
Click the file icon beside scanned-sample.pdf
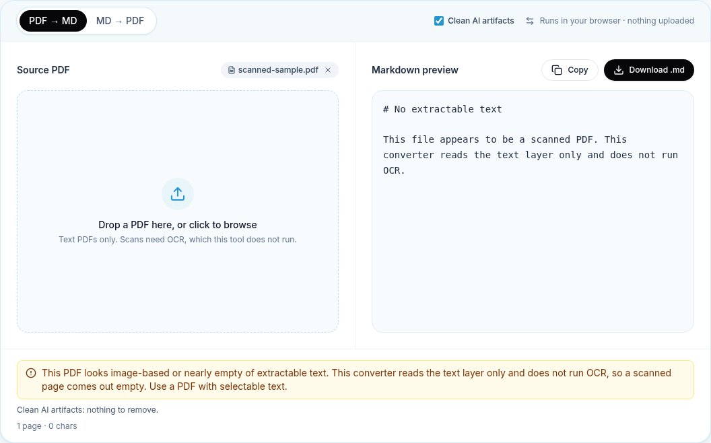coord(231,70)
